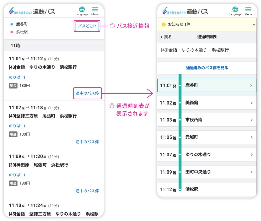This screenshot has width=261, height=221.
Task: Open the 美術館 stop chevron
Action: (x=252, y=103)
